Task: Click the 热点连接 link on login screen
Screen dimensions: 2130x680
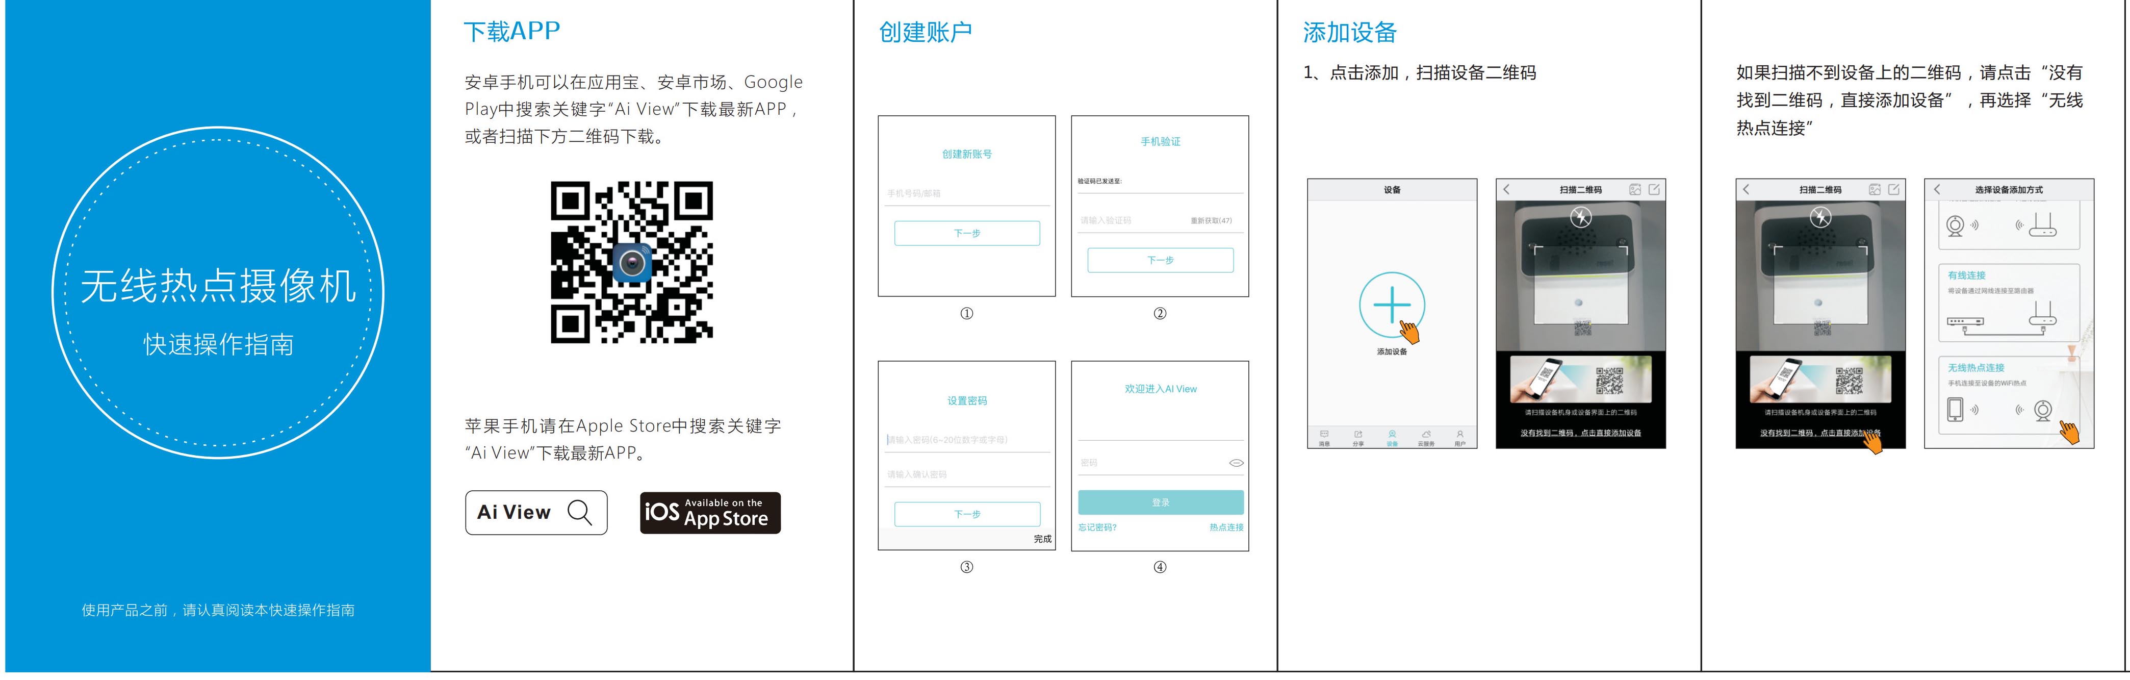Action: coord(1226,527)
